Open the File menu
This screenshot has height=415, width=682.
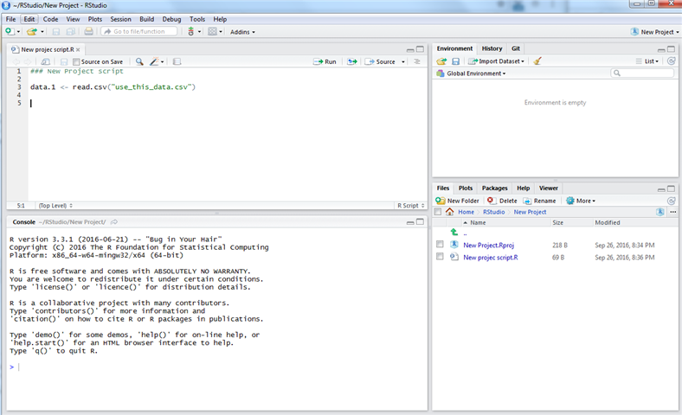pos(11,19)
